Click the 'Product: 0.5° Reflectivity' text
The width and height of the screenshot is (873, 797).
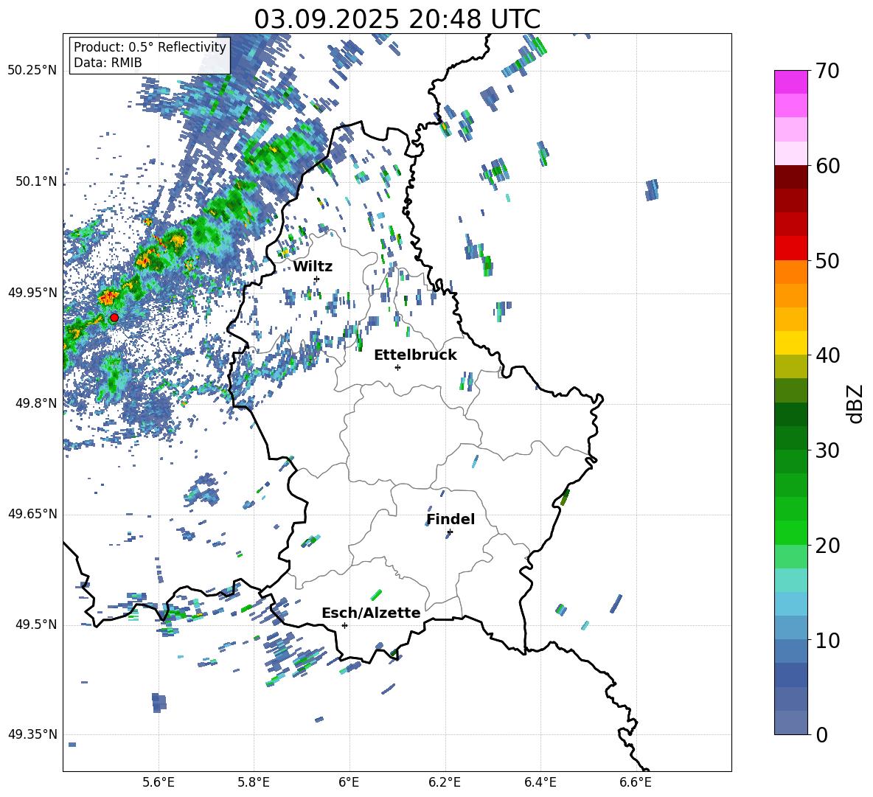tap(150, 47)
